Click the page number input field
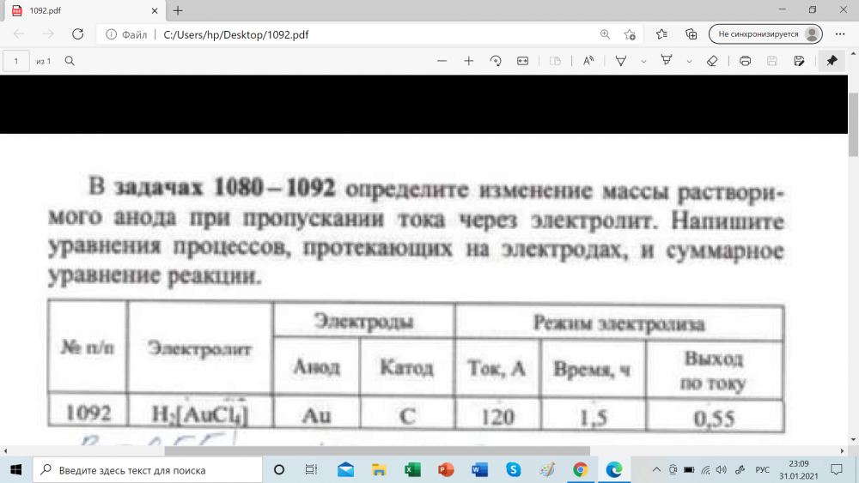859x483 pixels. (16, 61)
